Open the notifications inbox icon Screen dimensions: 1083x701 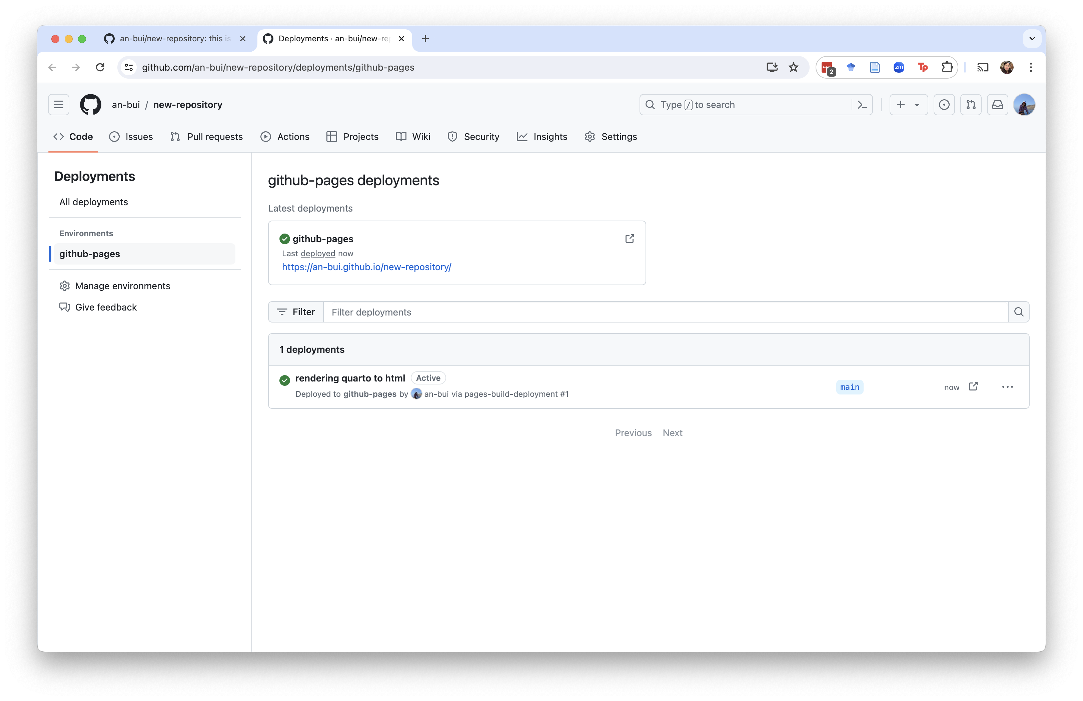click(997, 105)
